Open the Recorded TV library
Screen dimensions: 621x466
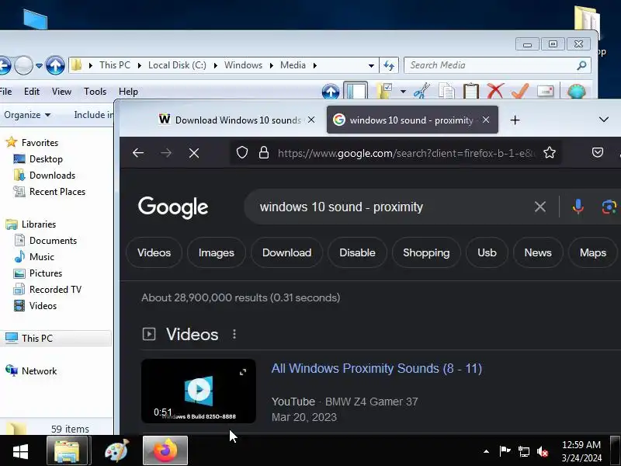click(55, 290)
